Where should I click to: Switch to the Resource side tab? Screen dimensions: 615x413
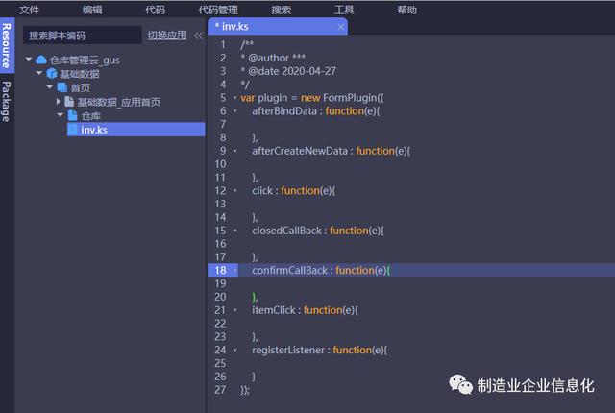click(x=7, y=45)
